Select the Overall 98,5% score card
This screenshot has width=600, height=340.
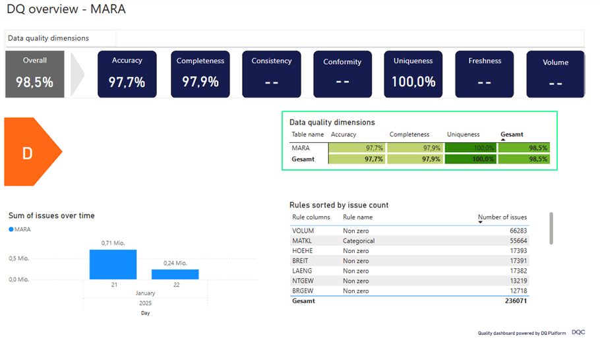coord(35,74)
